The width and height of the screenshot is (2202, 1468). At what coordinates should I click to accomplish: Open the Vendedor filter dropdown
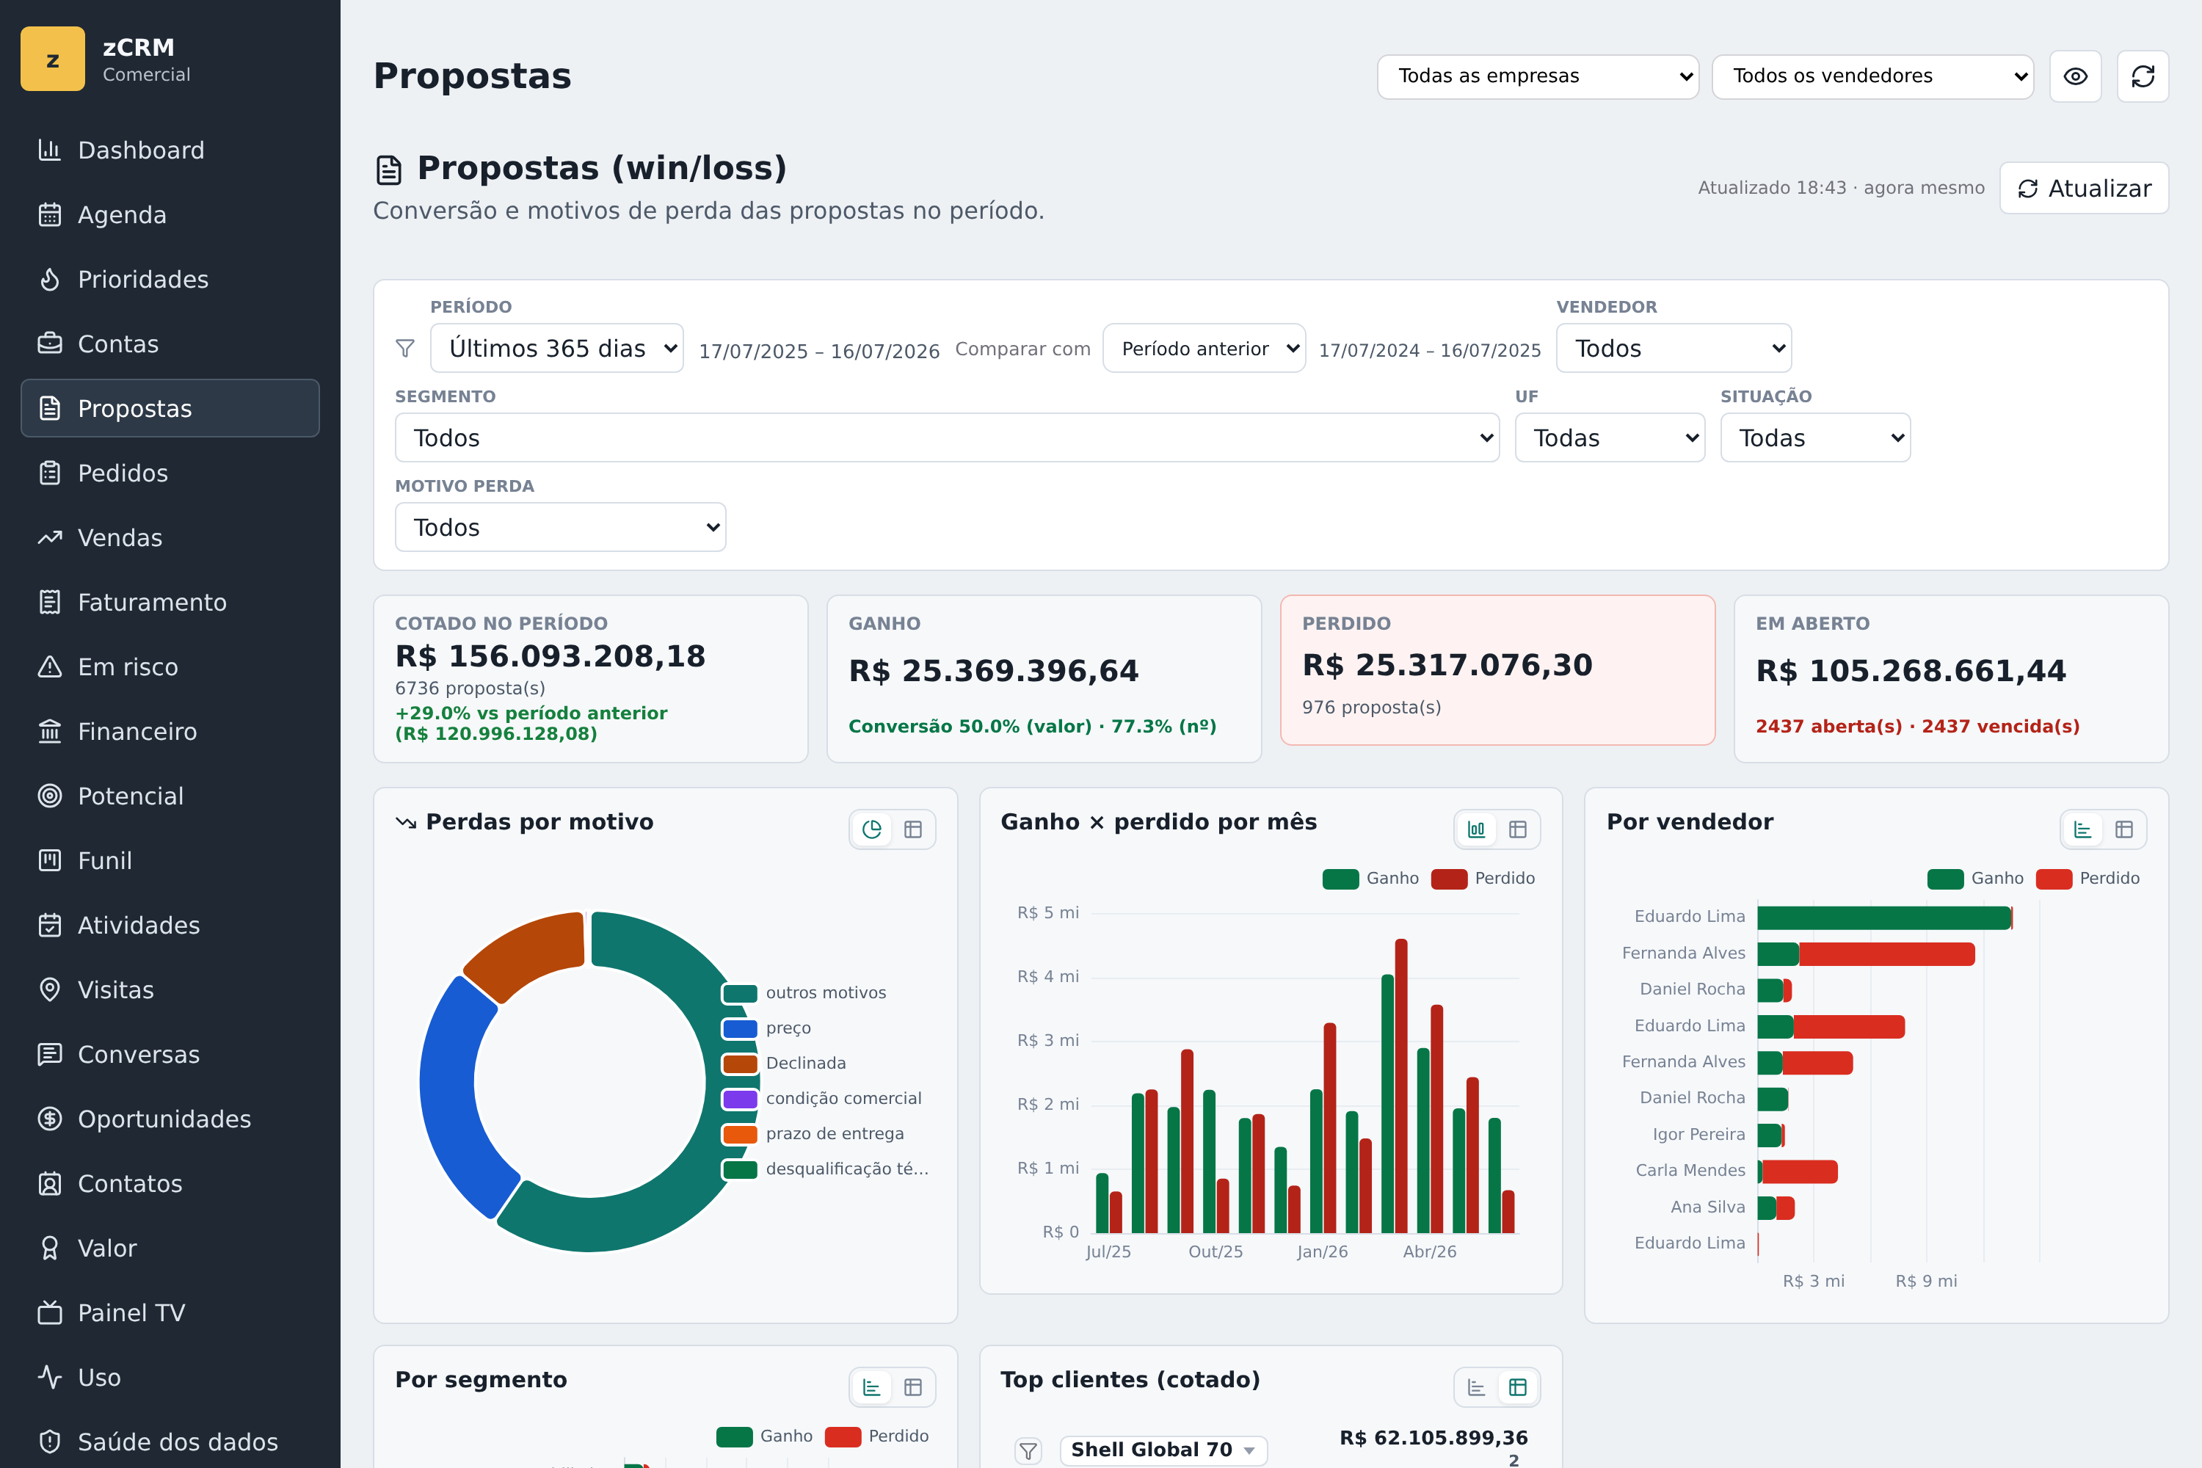coord(1674,348)
